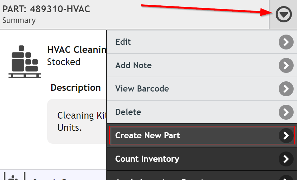Viewport: 297px width, 180px height.
Task: Click the chevron icon beside Edit
Action: [286, 42]
